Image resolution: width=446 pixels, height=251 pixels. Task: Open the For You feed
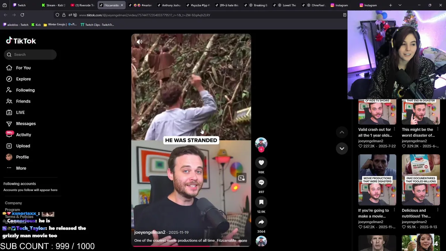[x=23, y=68]
